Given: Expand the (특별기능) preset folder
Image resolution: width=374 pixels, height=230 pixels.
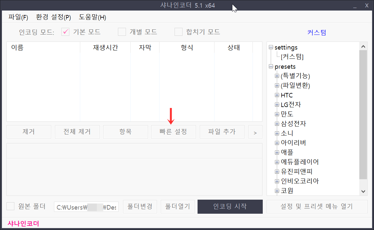Looking at the screenshot, I should [x=277, y=76].
